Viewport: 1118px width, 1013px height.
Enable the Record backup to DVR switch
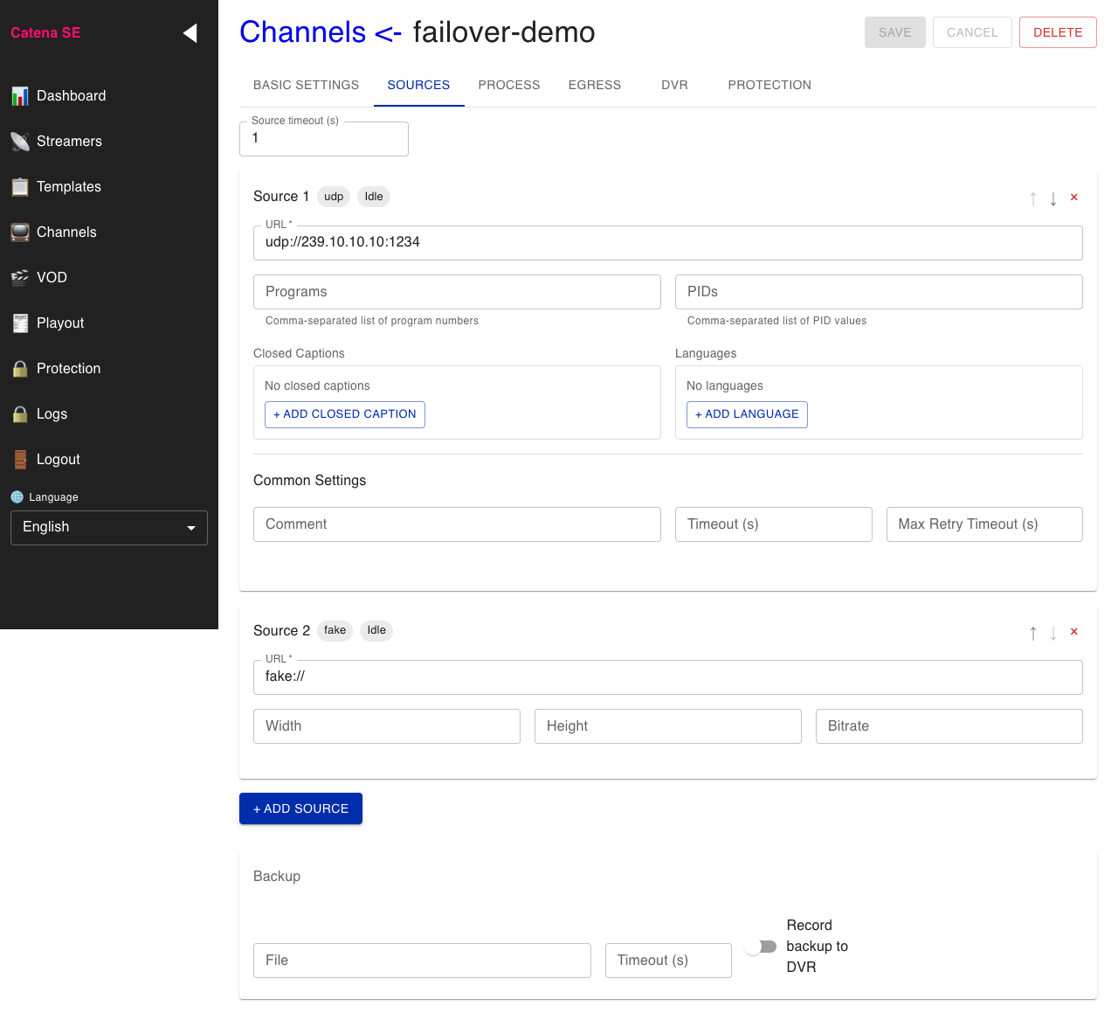pyautogui.click(x=760, y=947)
